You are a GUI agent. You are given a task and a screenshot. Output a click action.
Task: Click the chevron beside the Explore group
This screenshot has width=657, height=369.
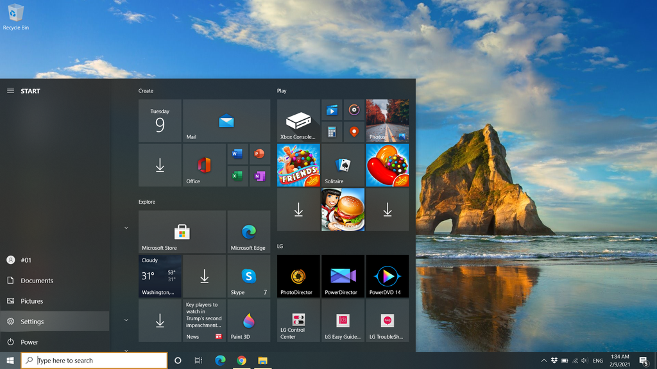[126, 227]
